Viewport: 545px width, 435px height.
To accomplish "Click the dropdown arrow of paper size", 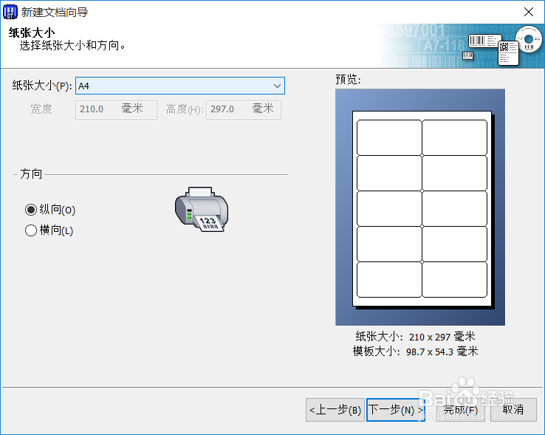I will (277, 86).
